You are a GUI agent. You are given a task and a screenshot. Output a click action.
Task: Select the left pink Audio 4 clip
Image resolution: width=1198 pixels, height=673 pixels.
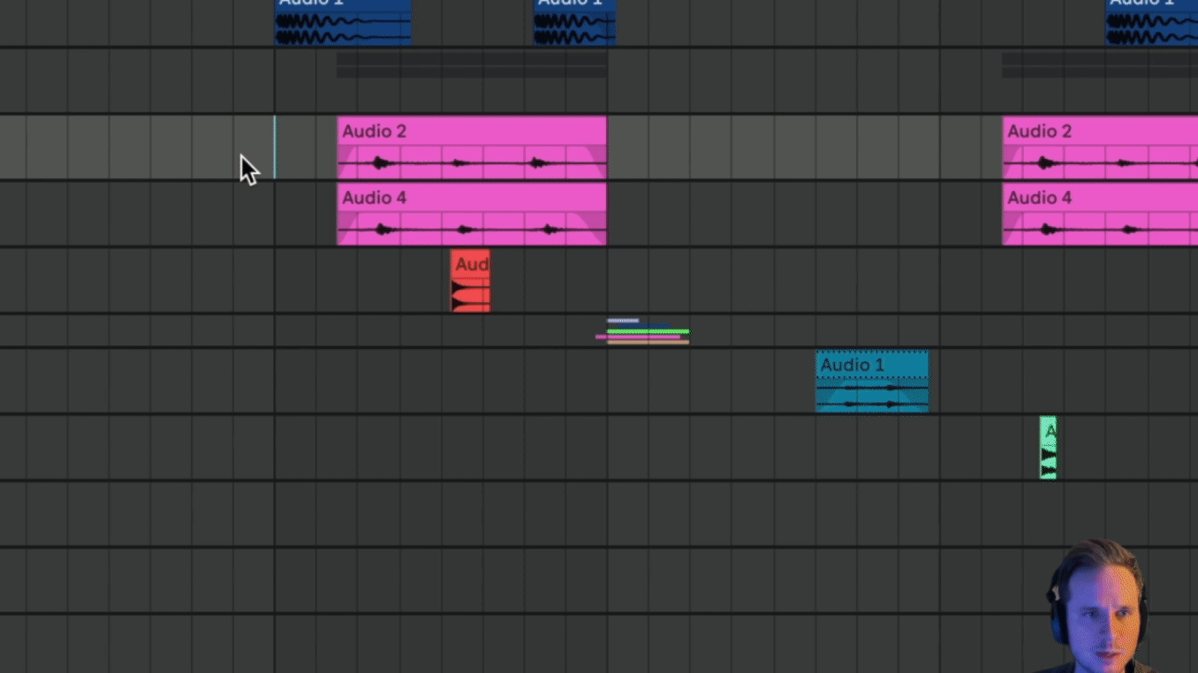[472, 214]
